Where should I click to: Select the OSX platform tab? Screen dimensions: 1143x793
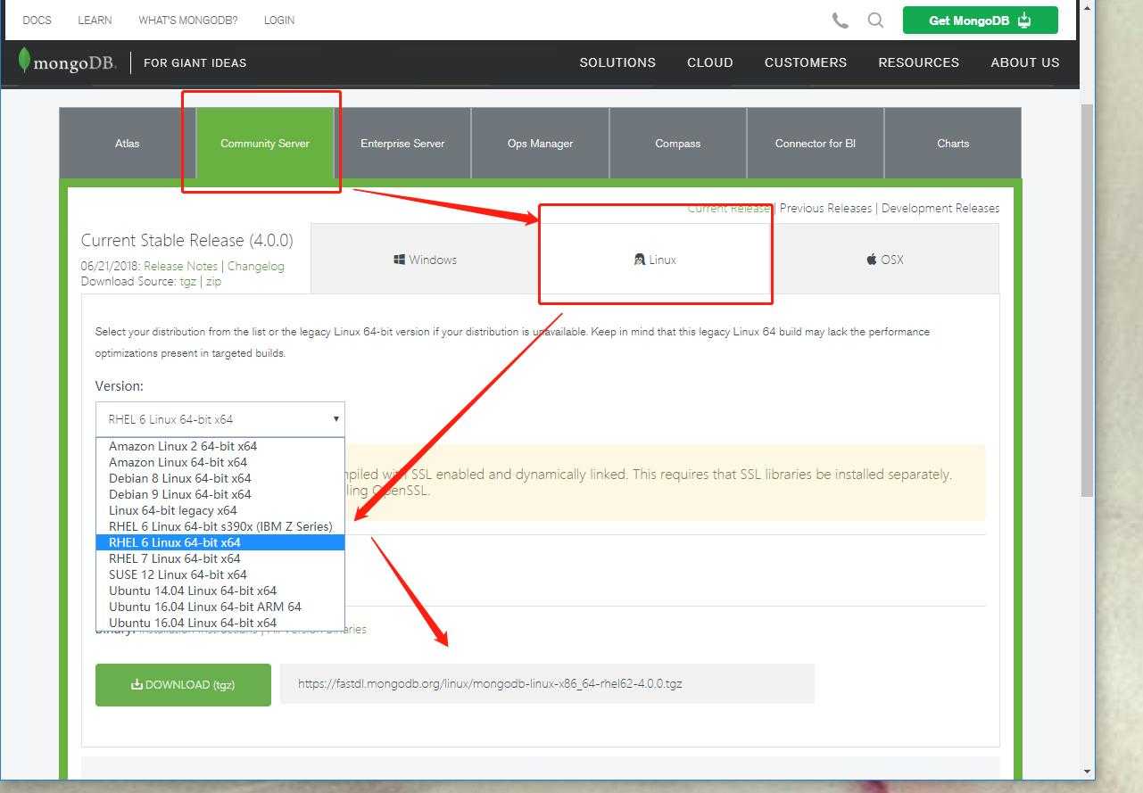coord(884,260)
